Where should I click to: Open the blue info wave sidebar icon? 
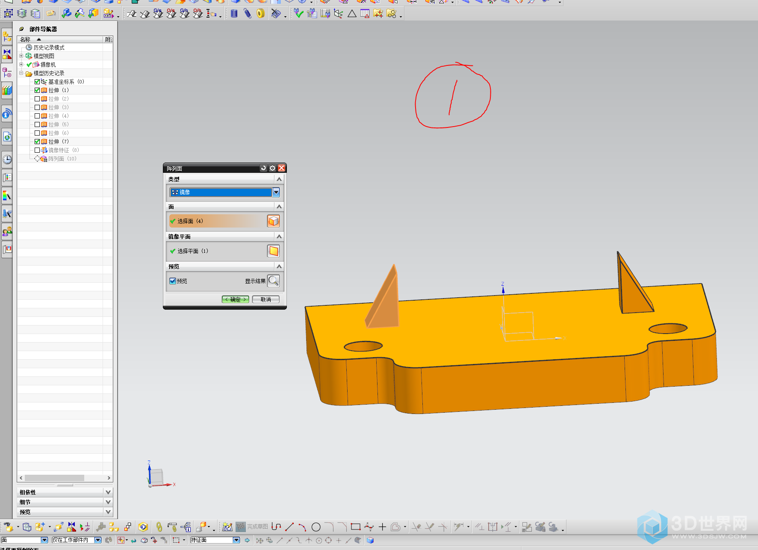coord(7,114)
